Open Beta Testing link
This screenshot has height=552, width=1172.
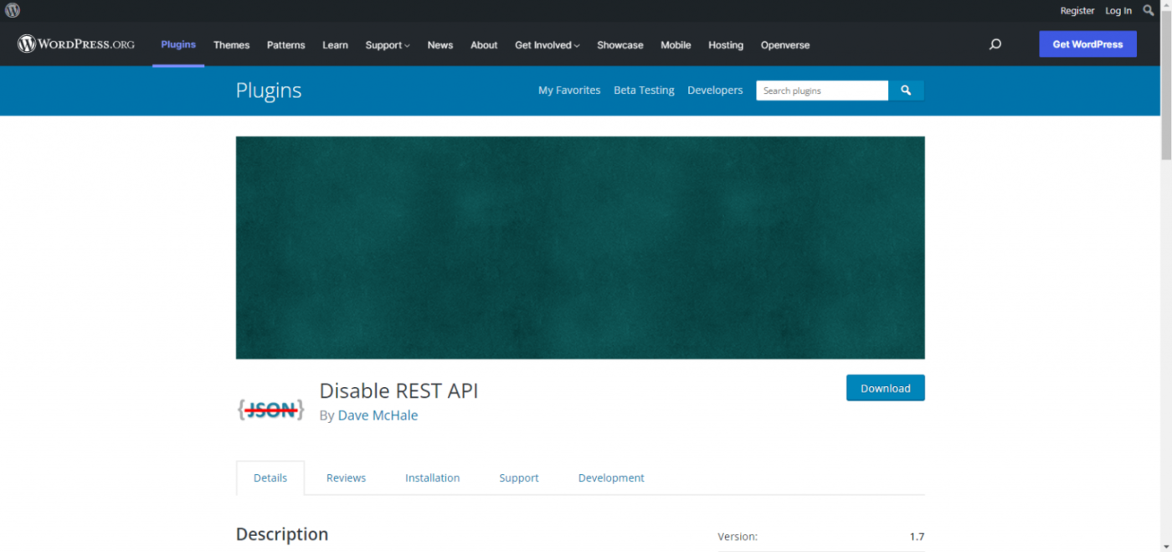[644, 90]
